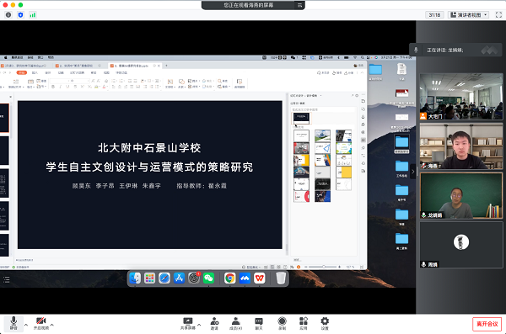506x334 pixels.
Task: Open the members list icon
Action: click(235, 323)
